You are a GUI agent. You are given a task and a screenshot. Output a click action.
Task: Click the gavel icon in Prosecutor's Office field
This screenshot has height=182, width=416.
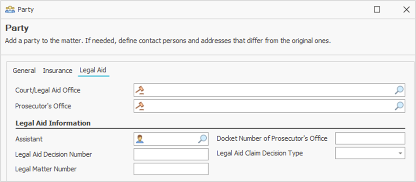coord(140,106)
